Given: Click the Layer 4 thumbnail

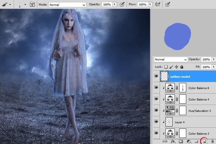Looking at the screenshot, I should tap(170, 121).
